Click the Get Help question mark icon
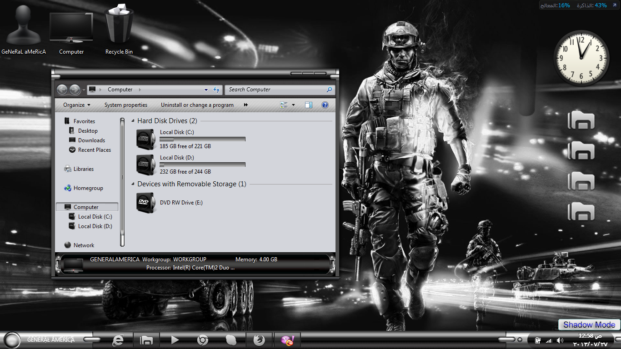The image size is (621, 349). tap(325, 105)
